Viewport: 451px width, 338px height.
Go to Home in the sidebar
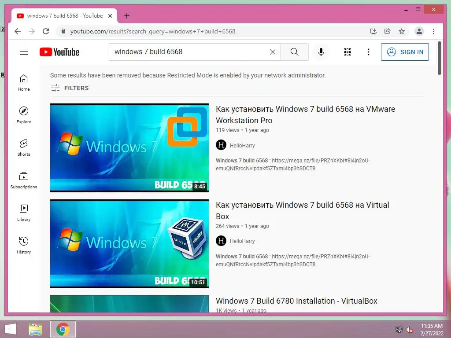24,83
